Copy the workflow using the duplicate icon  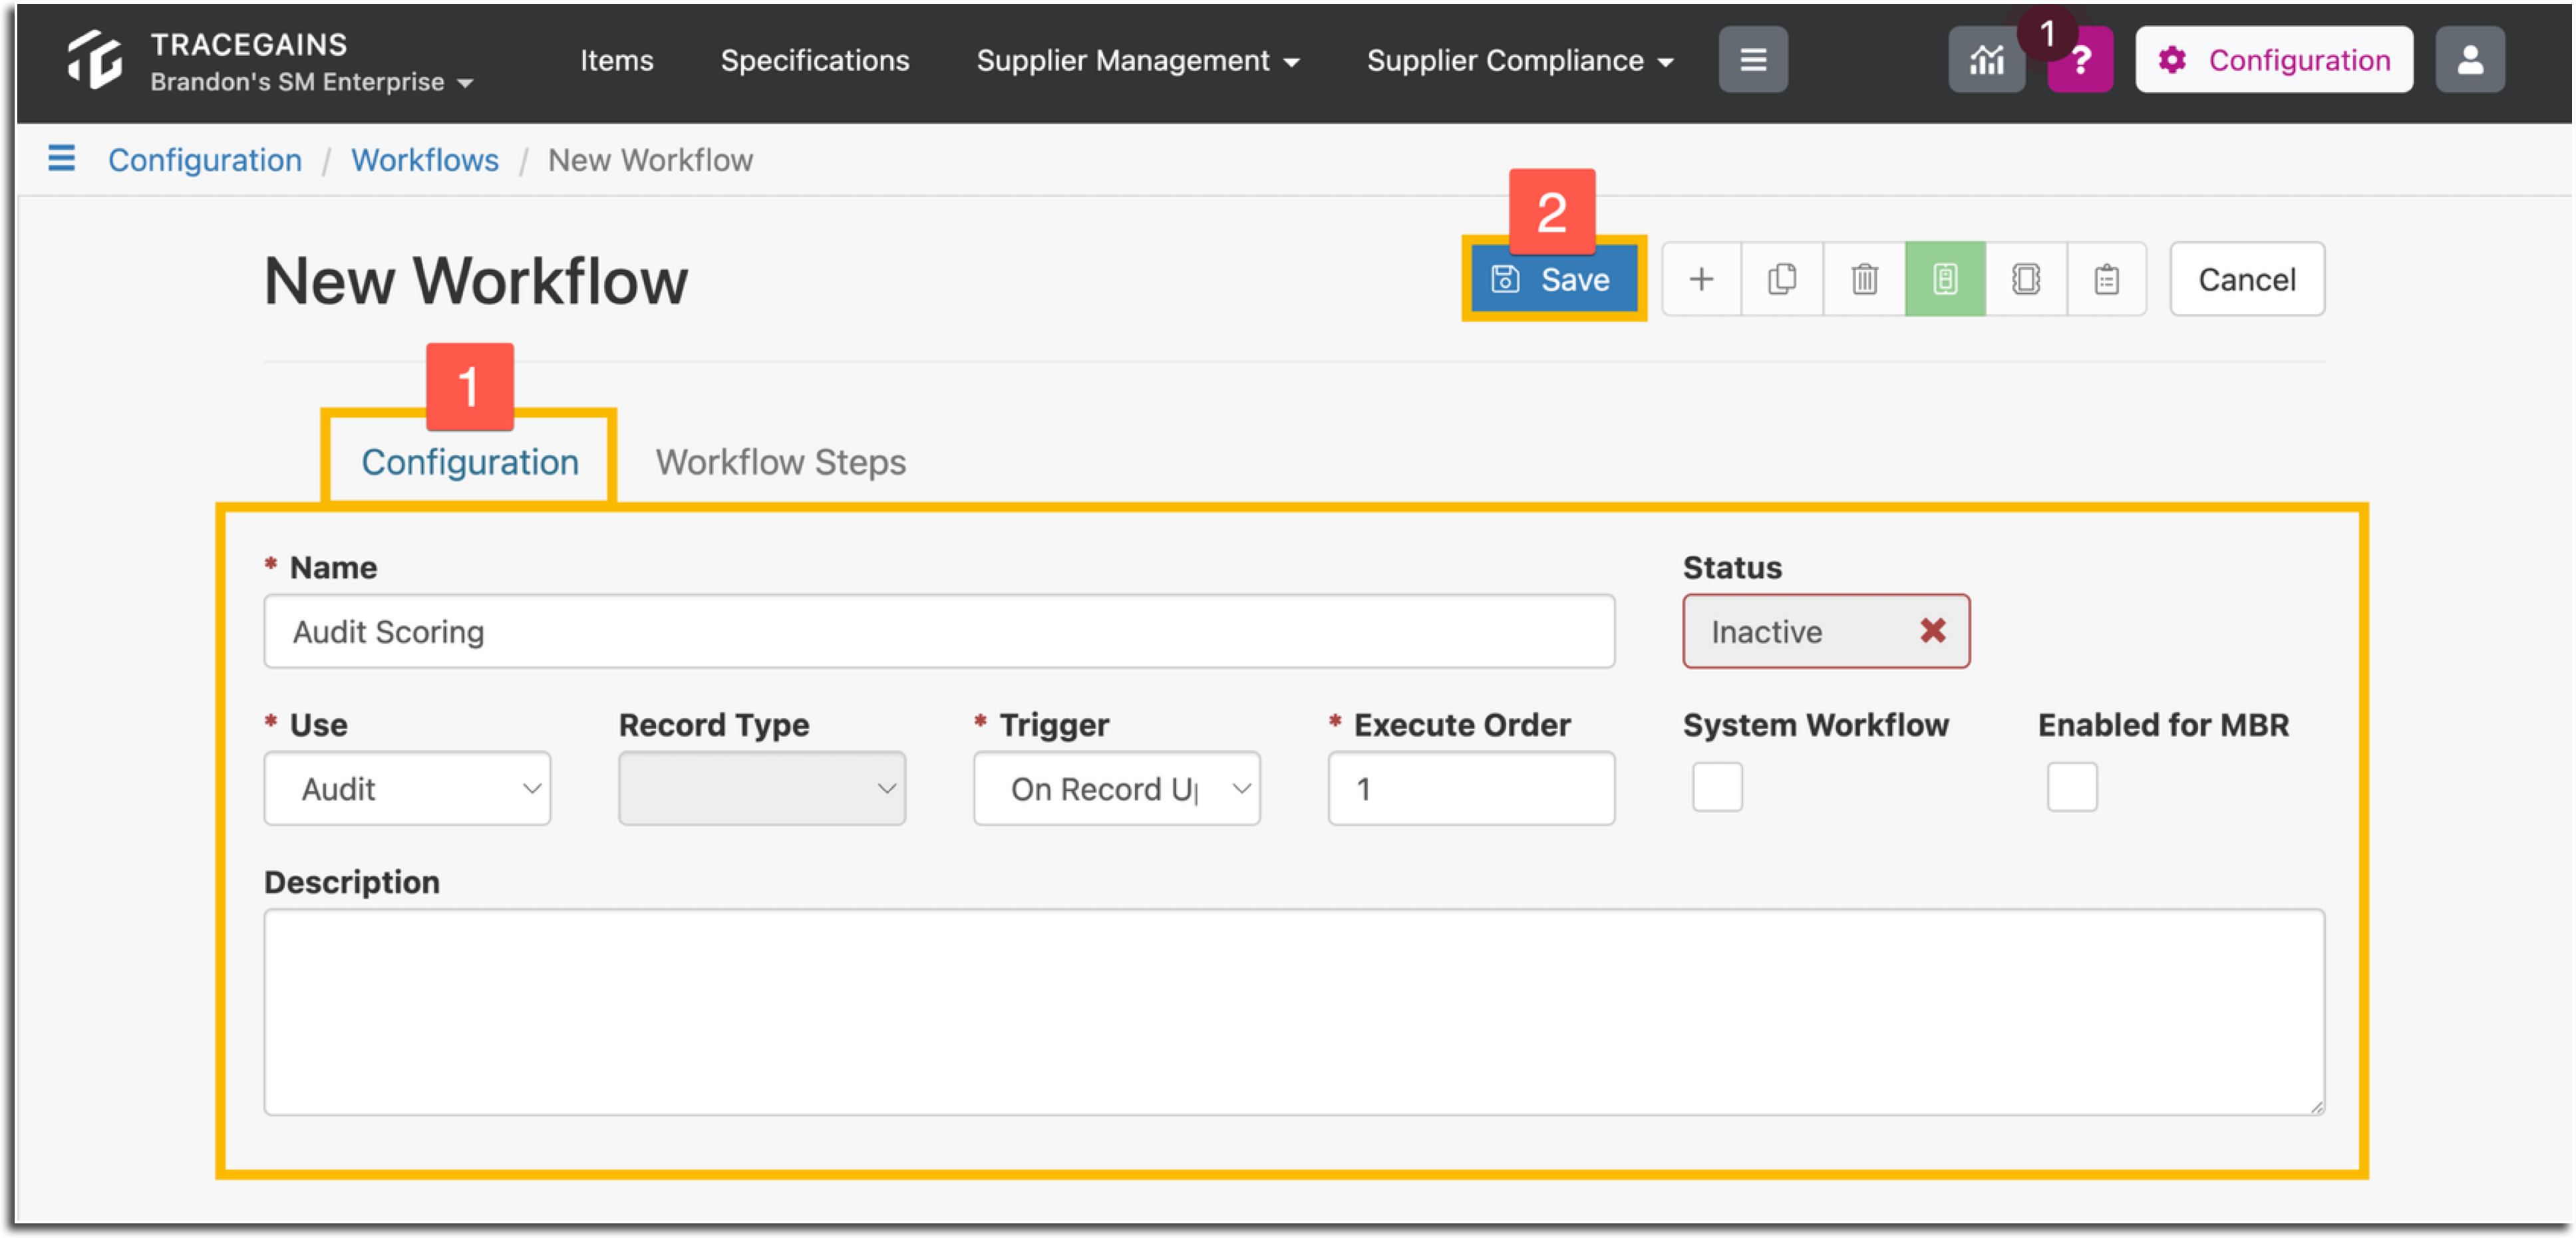(1782, 280)
